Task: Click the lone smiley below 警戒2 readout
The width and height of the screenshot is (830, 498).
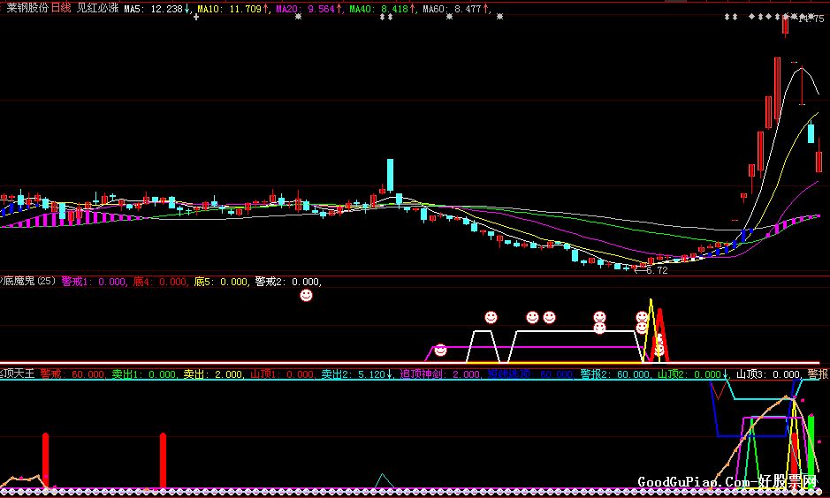Action: (306, 296)
